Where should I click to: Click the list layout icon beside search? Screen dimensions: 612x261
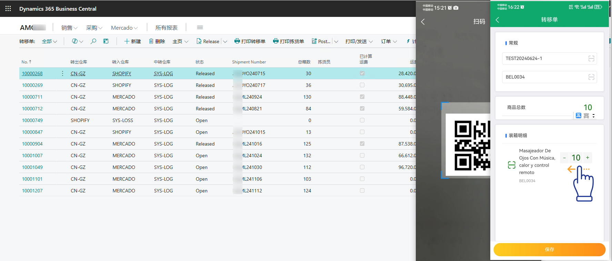pos(106,41)
